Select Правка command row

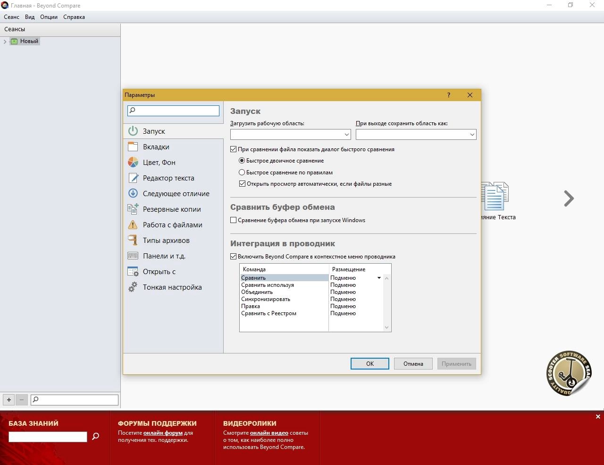point(284,306)
